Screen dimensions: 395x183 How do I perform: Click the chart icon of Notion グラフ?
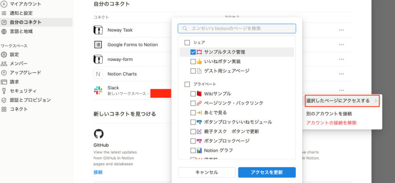tap(199, 151)
